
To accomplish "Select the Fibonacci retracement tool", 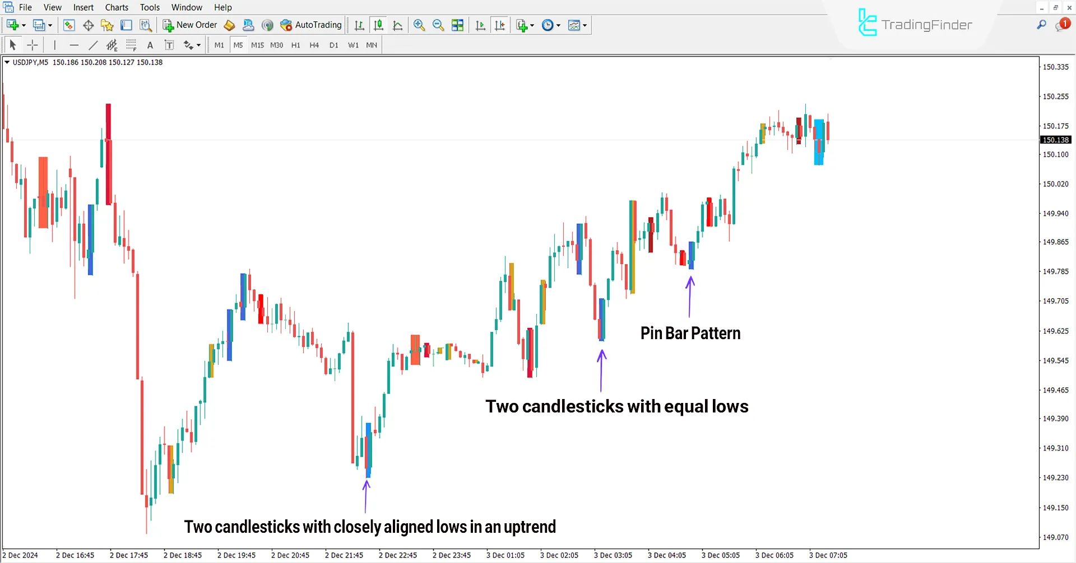I will point(130,45).
